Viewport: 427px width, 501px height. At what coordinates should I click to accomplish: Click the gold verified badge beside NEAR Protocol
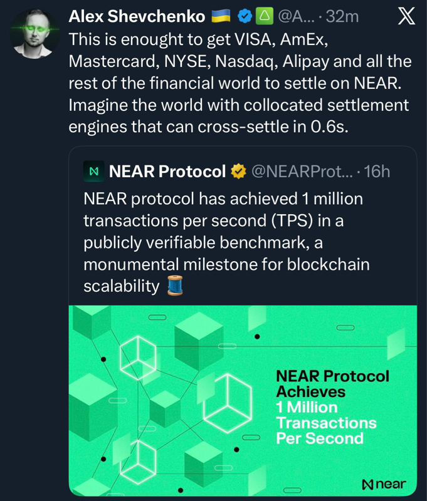coord(238,170)
